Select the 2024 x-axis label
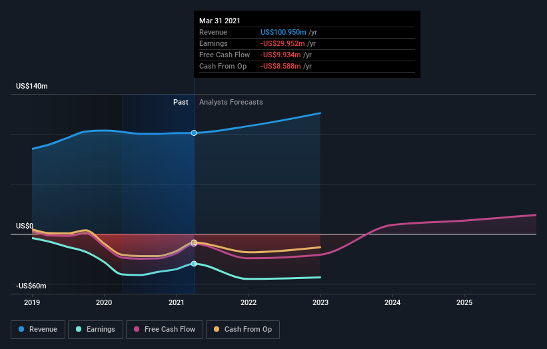 tap(392, 302)
